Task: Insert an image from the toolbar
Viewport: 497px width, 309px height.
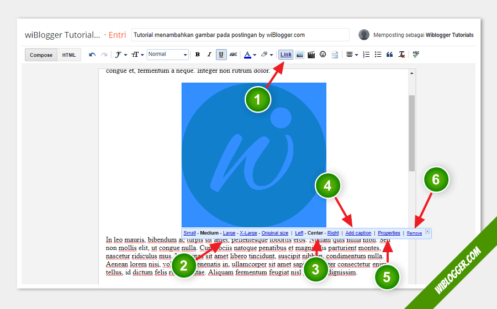Action: (x=299, y=55)
